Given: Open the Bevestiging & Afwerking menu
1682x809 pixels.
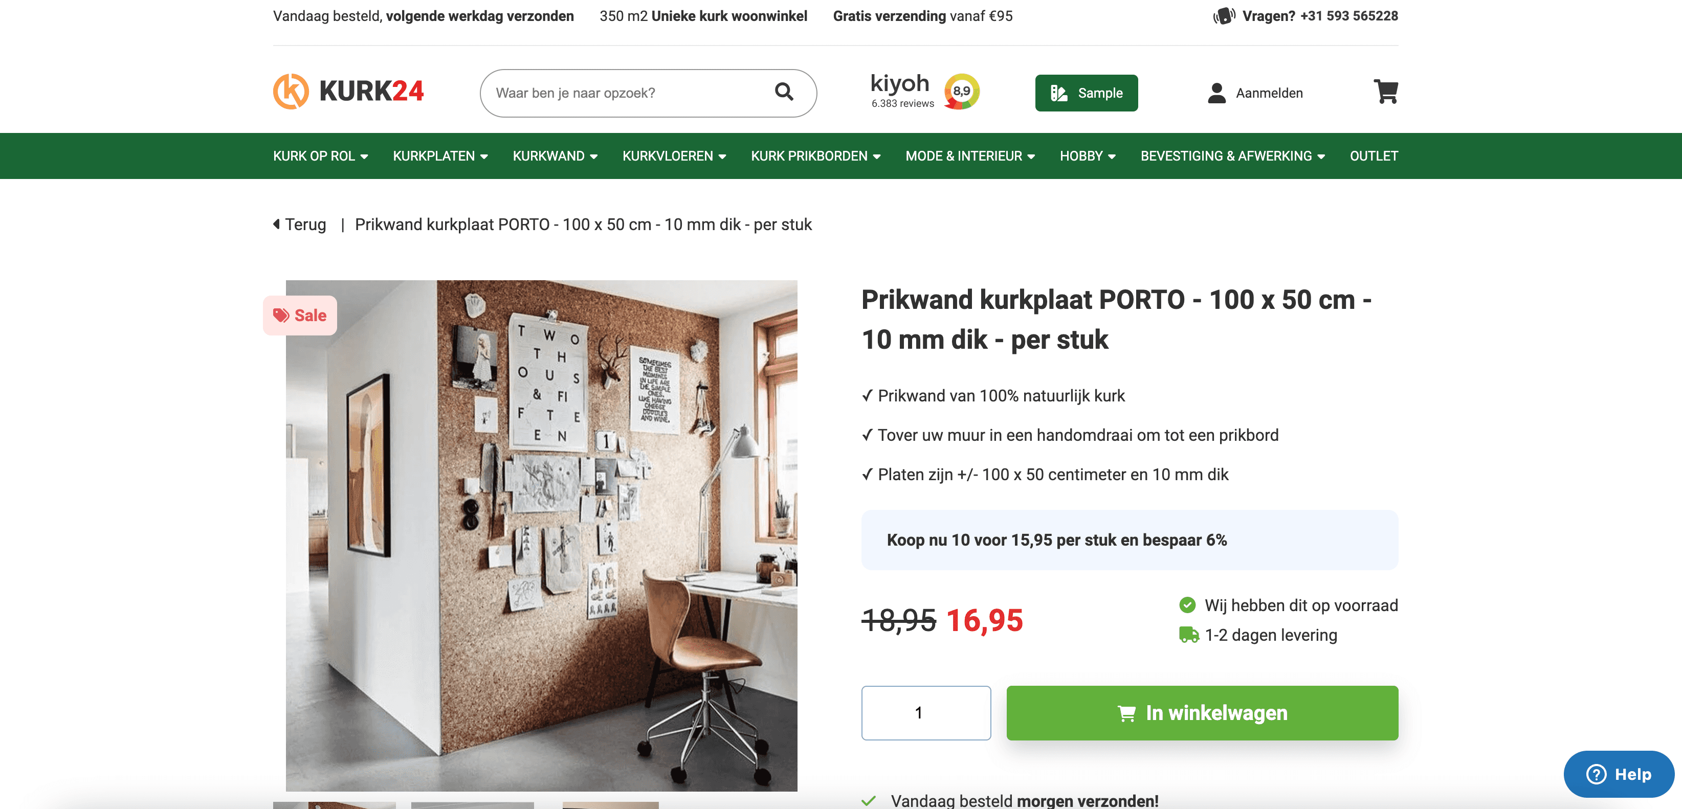Looking at the screenshot, I should 1233,156.
